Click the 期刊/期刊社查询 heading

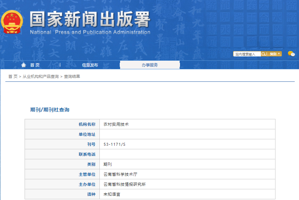(50, 110)
